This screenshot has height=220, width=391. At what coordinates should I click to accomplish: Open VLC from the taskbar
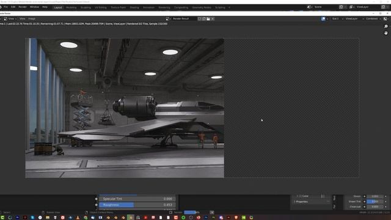pos(78,218)
